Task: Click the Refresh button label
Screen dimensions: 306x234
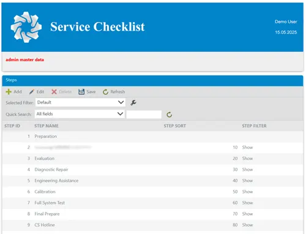Action: tap(118, 92)
